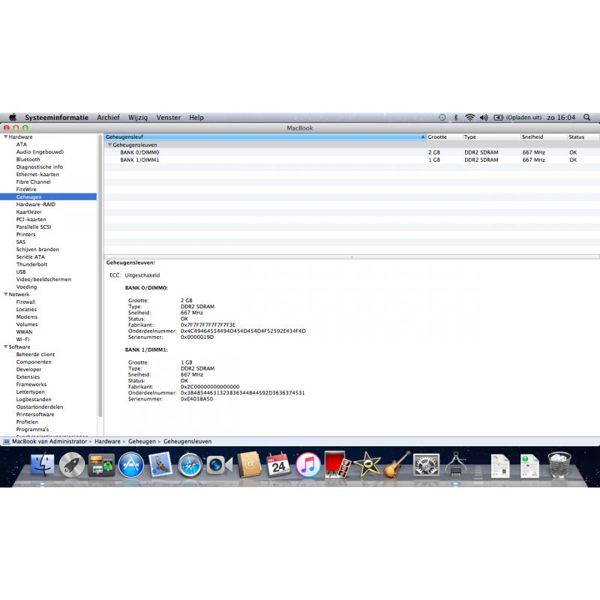Screen dimensions: 600x600
Task: Open the Help menu
Action: pos(196,118)
